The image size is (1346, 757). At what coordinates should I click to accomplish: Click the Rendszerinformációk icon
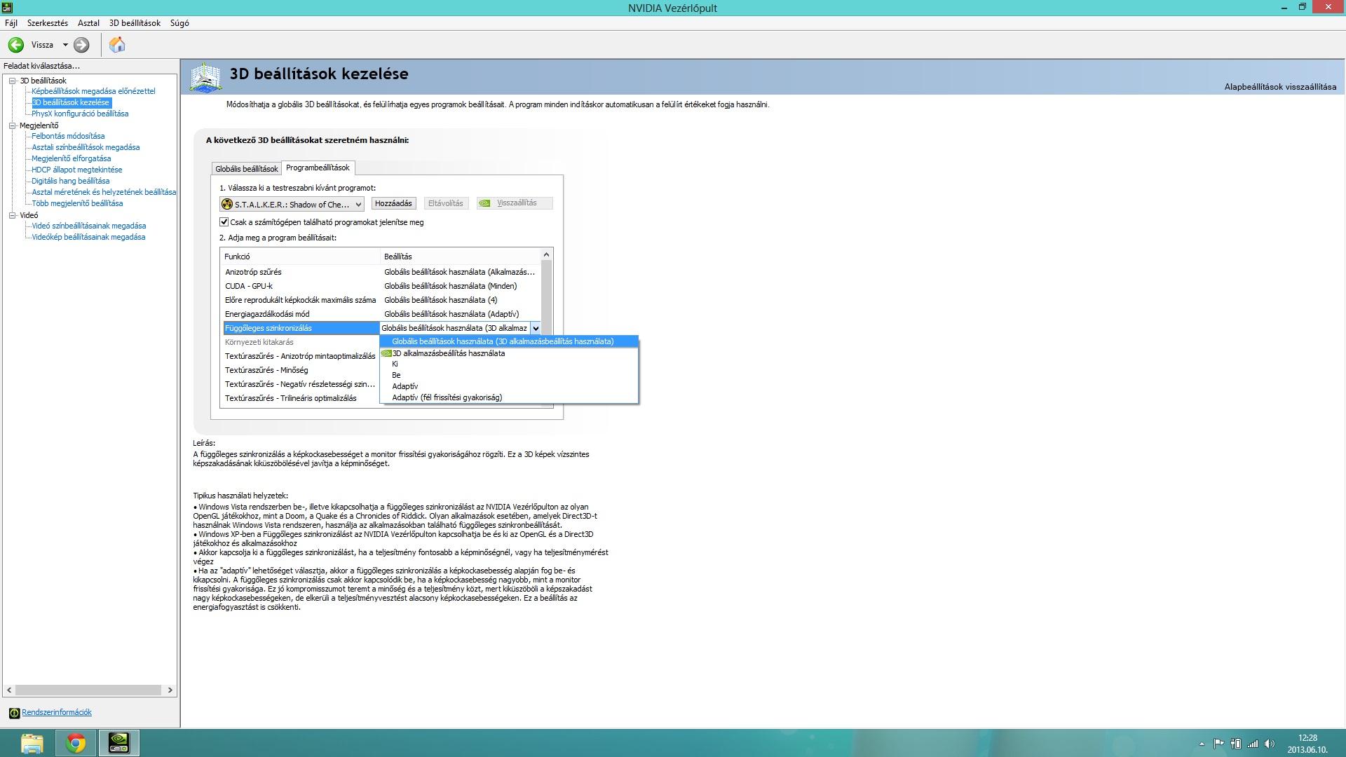click(14, 713)
